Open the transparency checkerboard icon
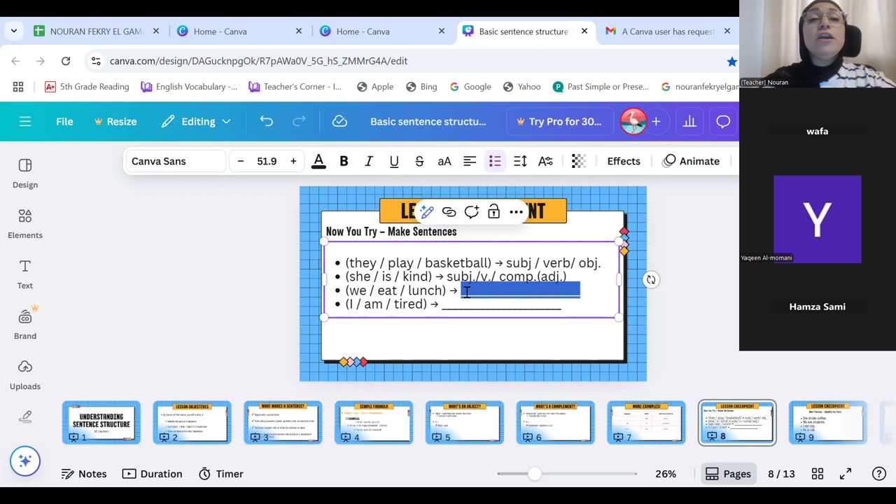Viewport: 896px width, 504px height. tap(578, 161)
